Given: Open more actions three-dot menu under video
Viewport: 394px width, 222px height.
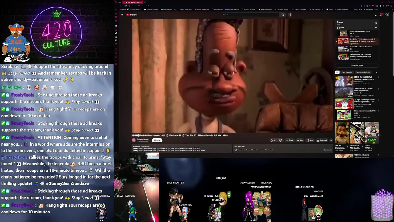Looking at the screenshot, I should (x=331, y=140).
